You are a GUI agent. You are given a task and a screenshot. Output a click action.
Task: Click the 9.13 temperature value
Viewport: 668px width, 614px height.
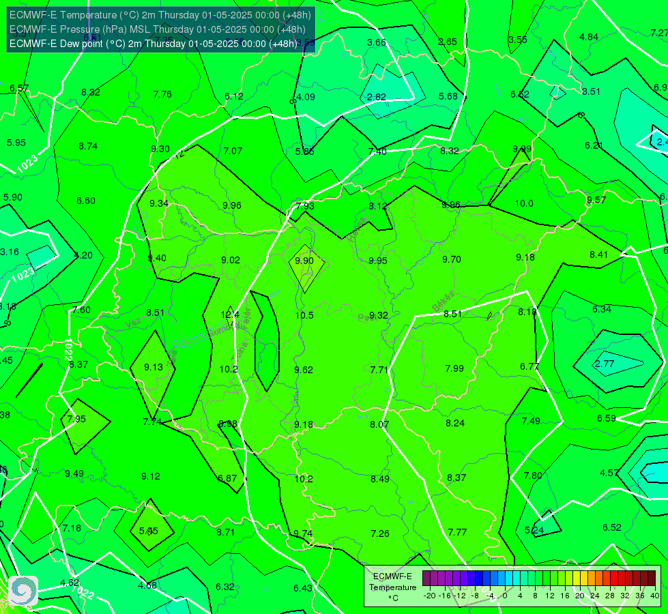tap(154, 367)
